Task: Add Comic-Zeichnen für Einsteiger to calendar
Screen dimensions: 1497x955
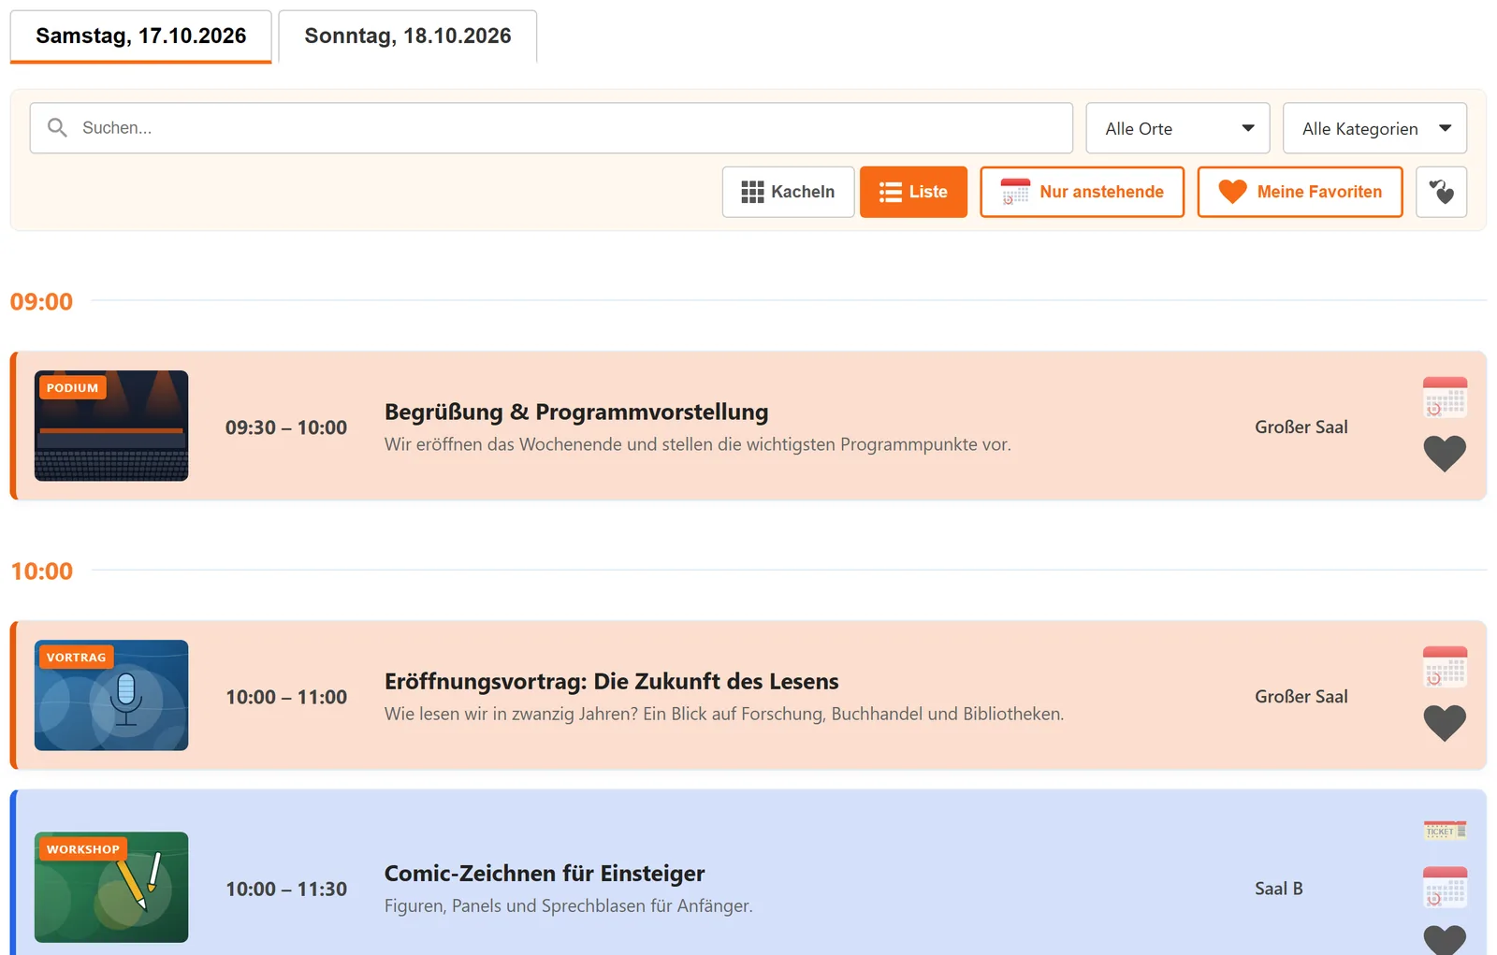Action: click(1445, 888)
